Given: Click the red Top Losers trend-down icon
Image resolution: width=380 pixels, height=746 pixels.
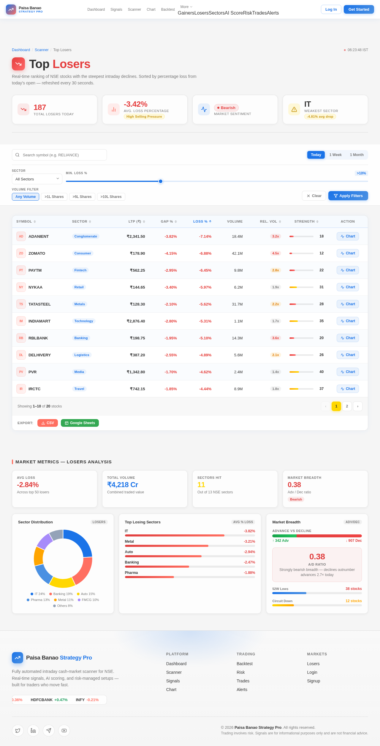Looking at the screenshot, I should (x=18, y=64).
